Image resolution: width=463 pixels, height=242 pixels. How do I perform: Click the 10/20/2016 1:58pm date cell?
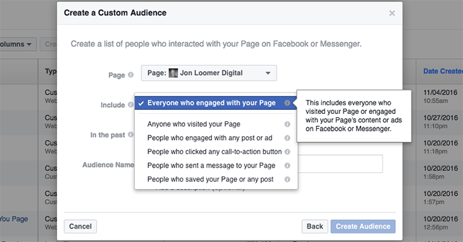(440, 172)
